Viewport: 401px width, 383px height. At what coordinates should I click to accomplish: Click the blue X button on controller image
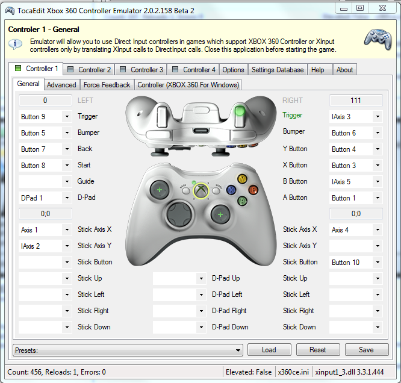231,190
